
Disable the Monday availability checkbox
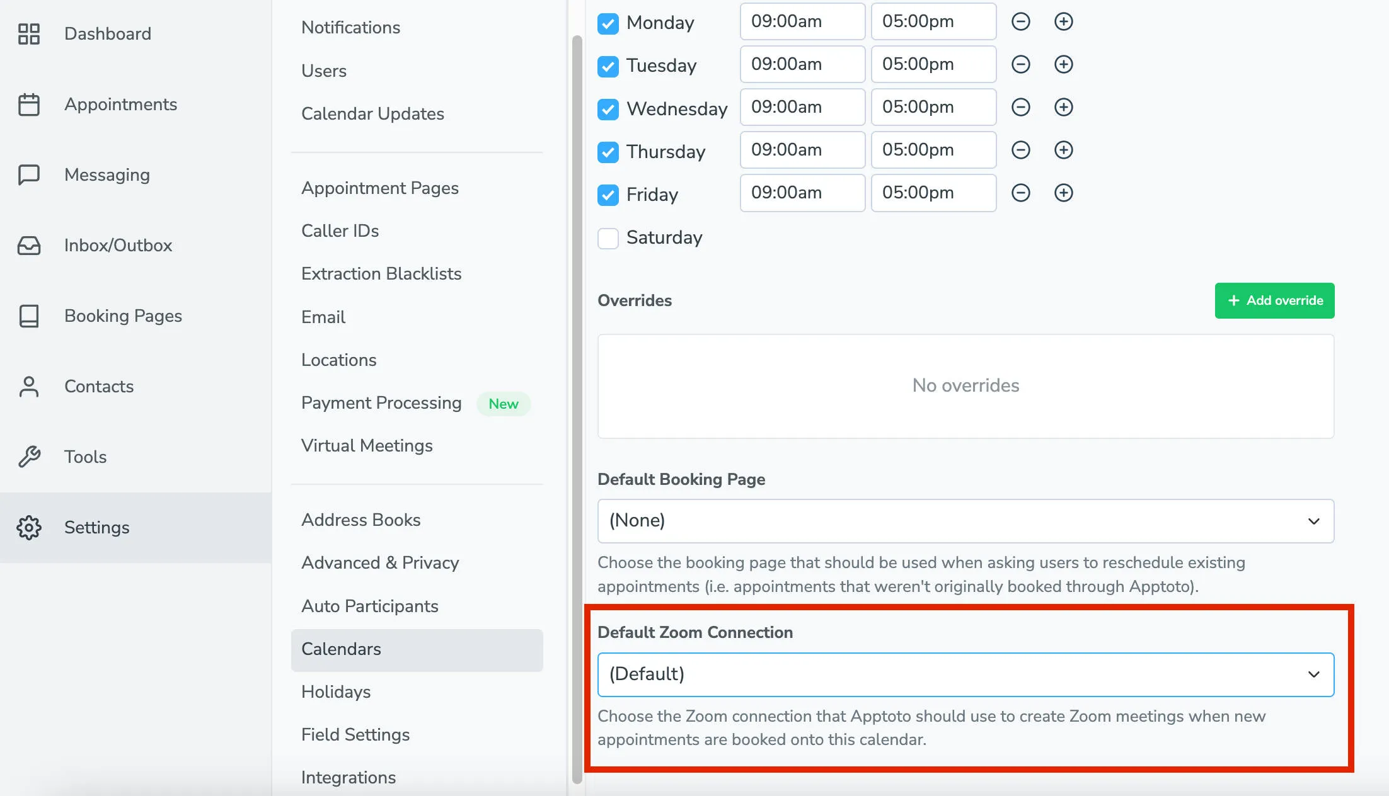point(608,23)
